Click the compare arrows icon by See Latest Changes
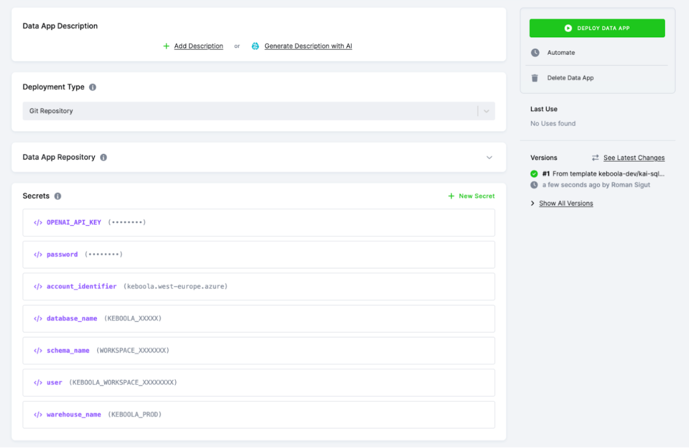This screenshot has height=448, width=689. coord(595,158)
